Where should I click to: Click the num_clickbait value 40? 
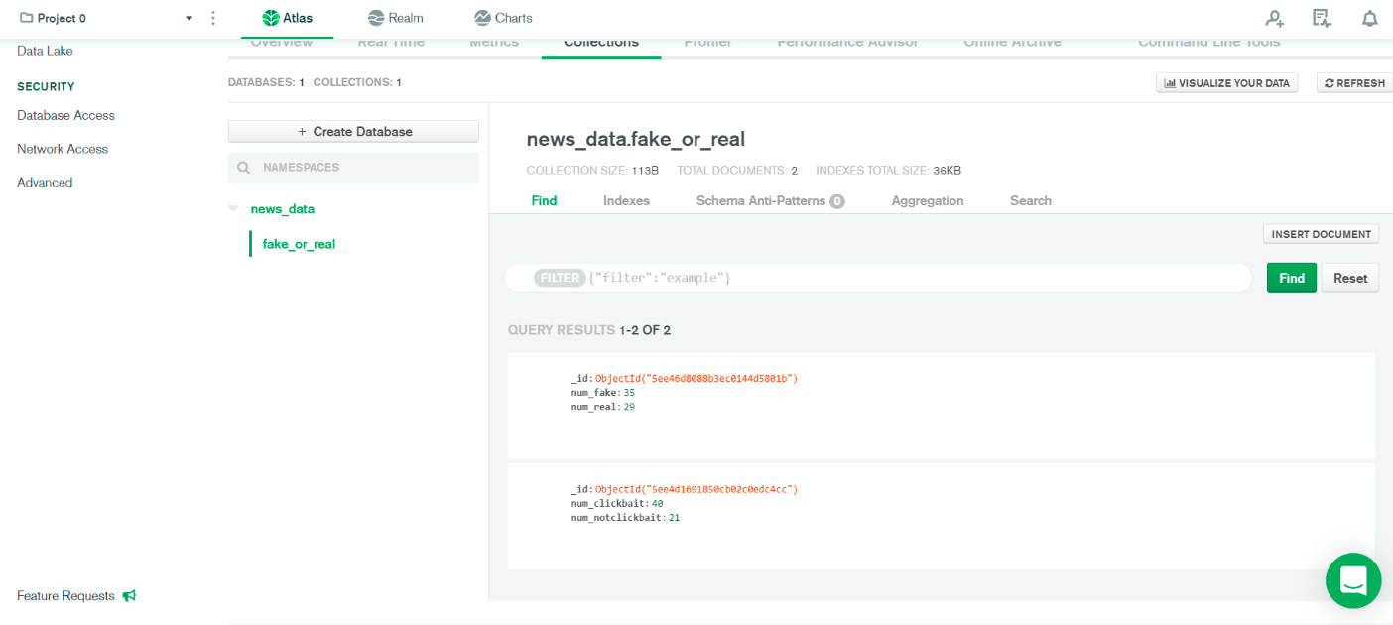tap(658, 503)
